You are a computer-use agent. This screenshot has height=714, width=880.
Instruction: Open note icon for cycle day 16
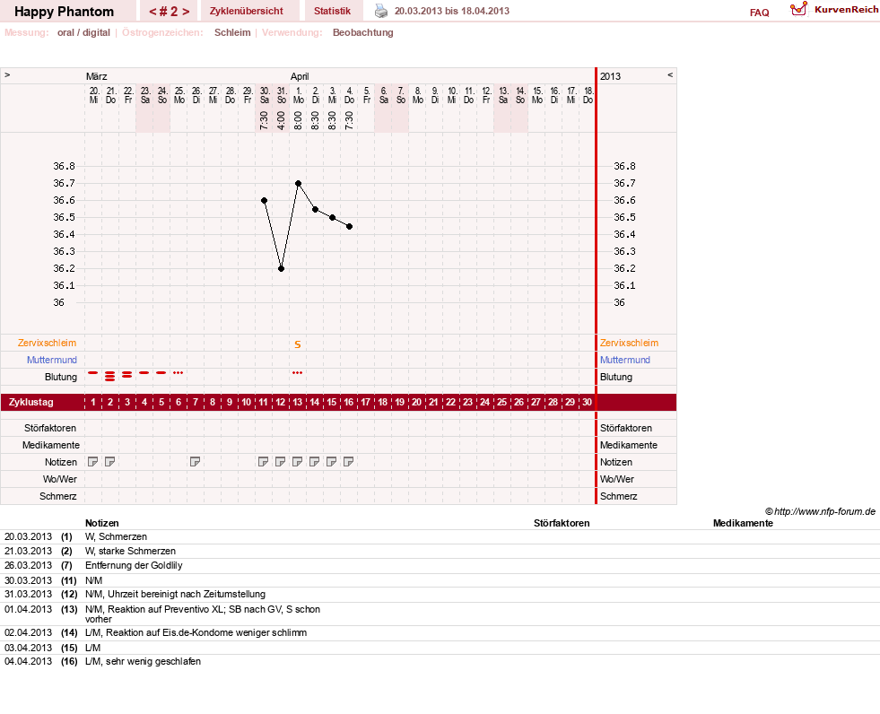pyautogui.click(x=349, y=461)
